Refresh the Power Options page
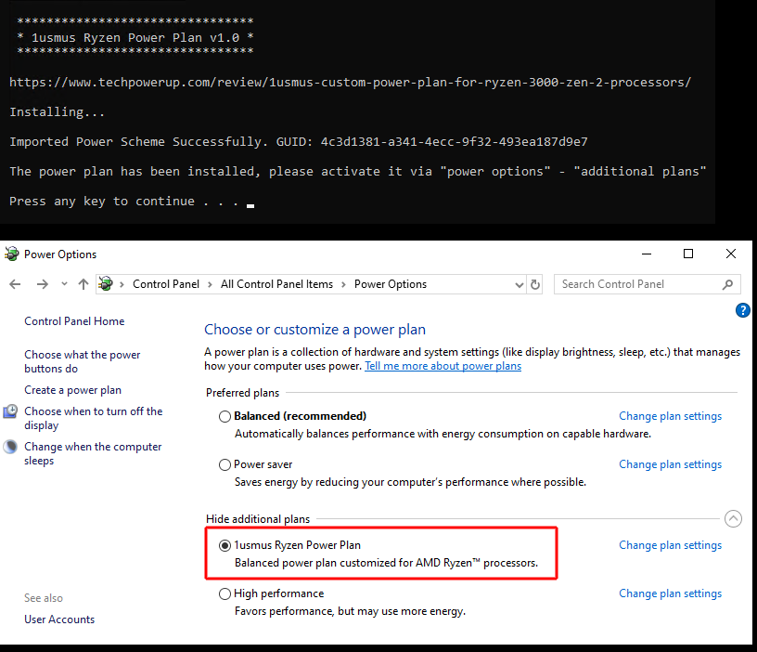The height and width of the screenshot is (652, 757). coord(535,284)
